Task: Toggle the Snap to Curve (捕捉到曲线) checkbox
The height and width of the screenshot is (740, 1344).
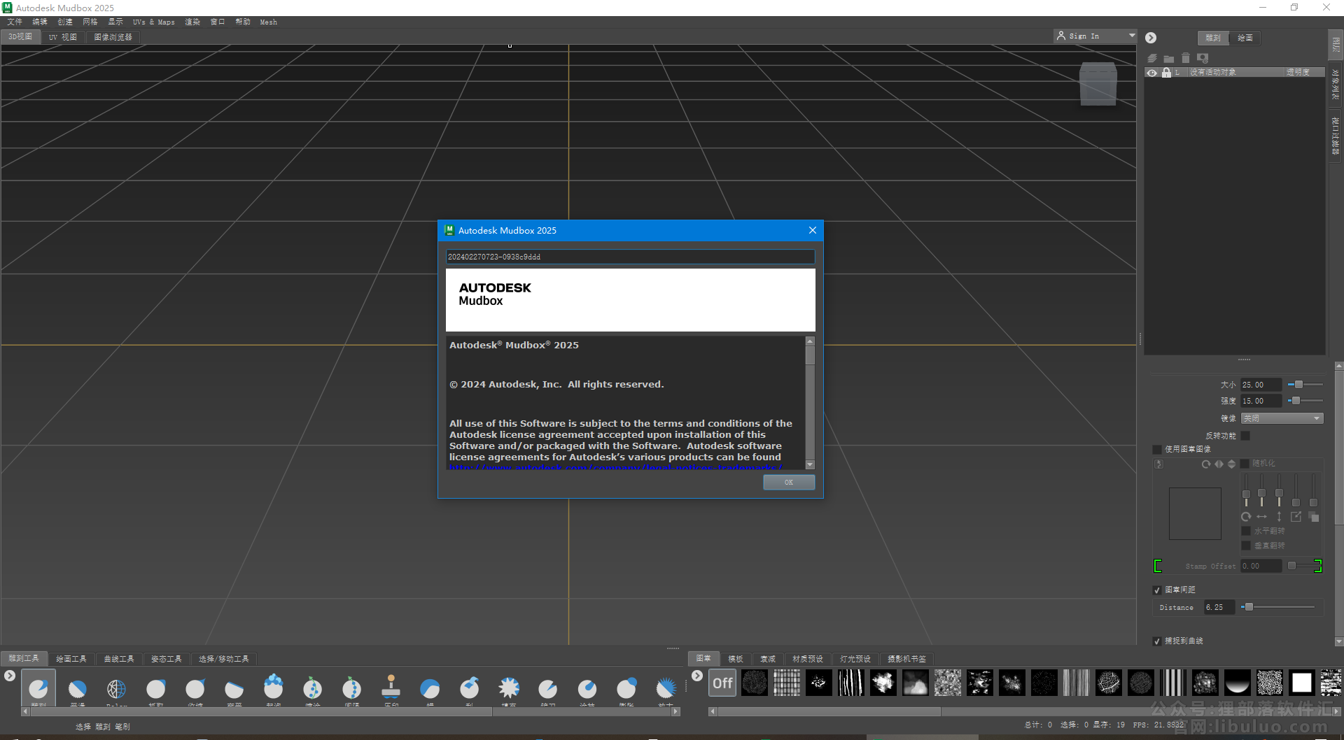Action: click(1157, 641)
